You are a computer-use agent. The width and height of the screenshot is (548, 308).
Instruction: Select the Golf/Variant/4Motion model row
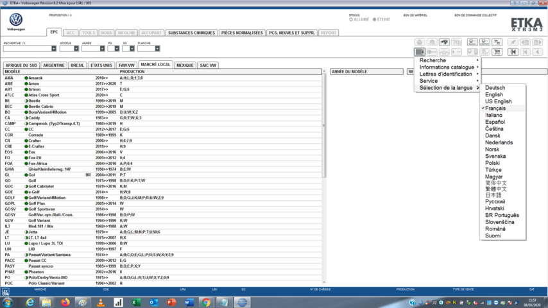tap(162, 198)
